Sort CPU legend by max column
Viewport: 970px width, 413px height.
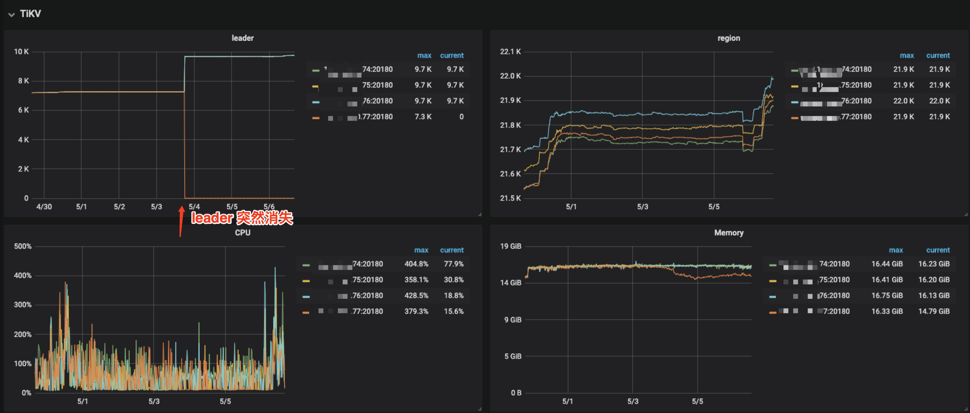click(x=421, y=250)
